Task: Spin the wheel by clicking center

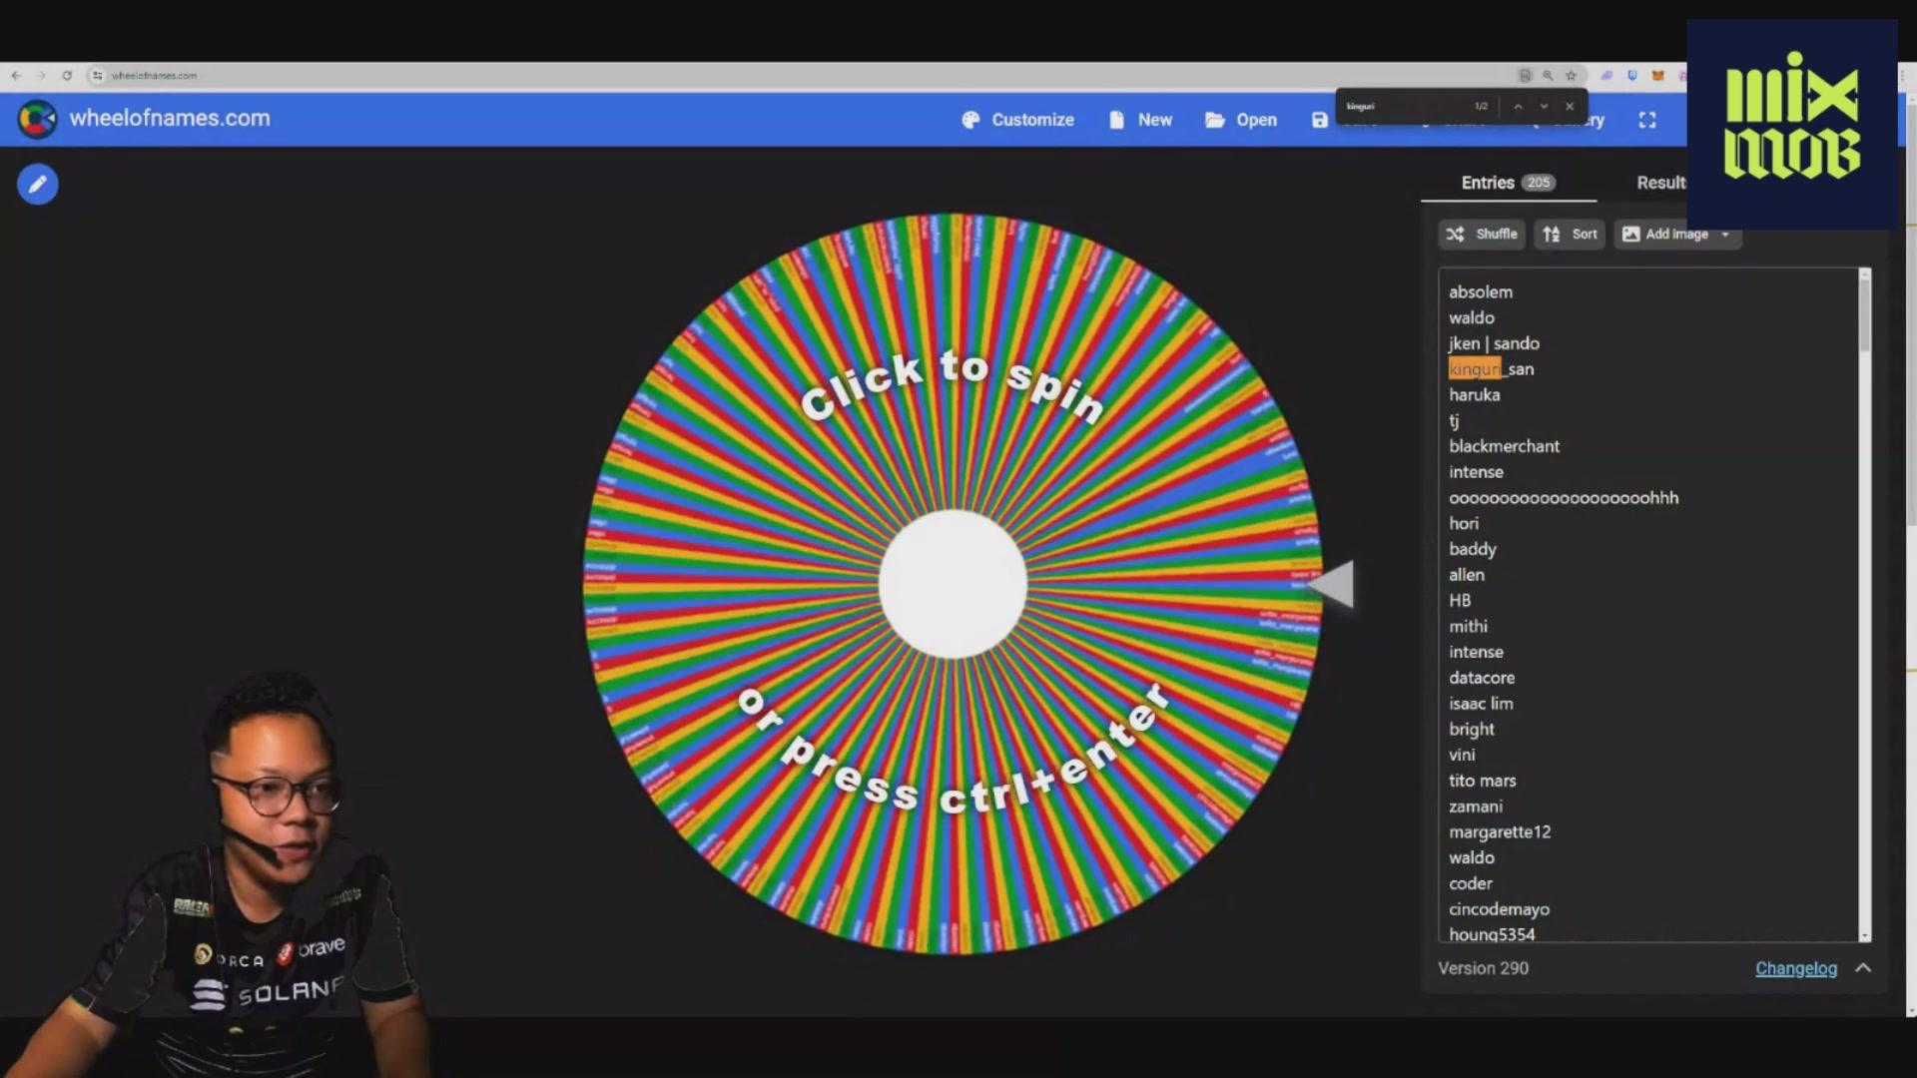Action: tap(953, 585)
